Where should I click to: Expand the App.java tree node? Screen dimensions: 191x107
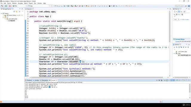point(7,21)
